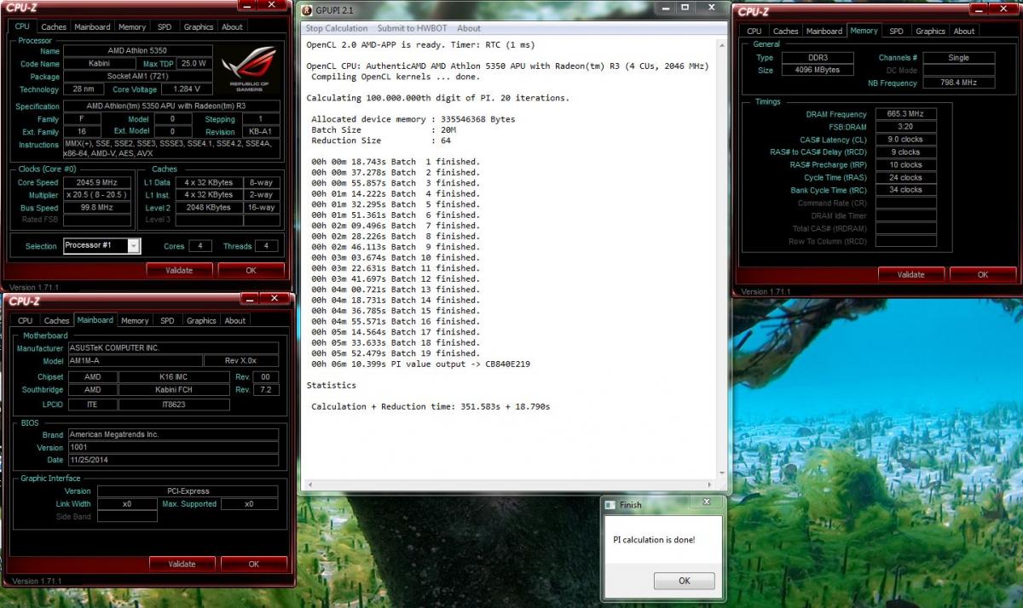Open About tab in top-left CPU-Z window
The image size is (1023, 608).
click(232, 27)
